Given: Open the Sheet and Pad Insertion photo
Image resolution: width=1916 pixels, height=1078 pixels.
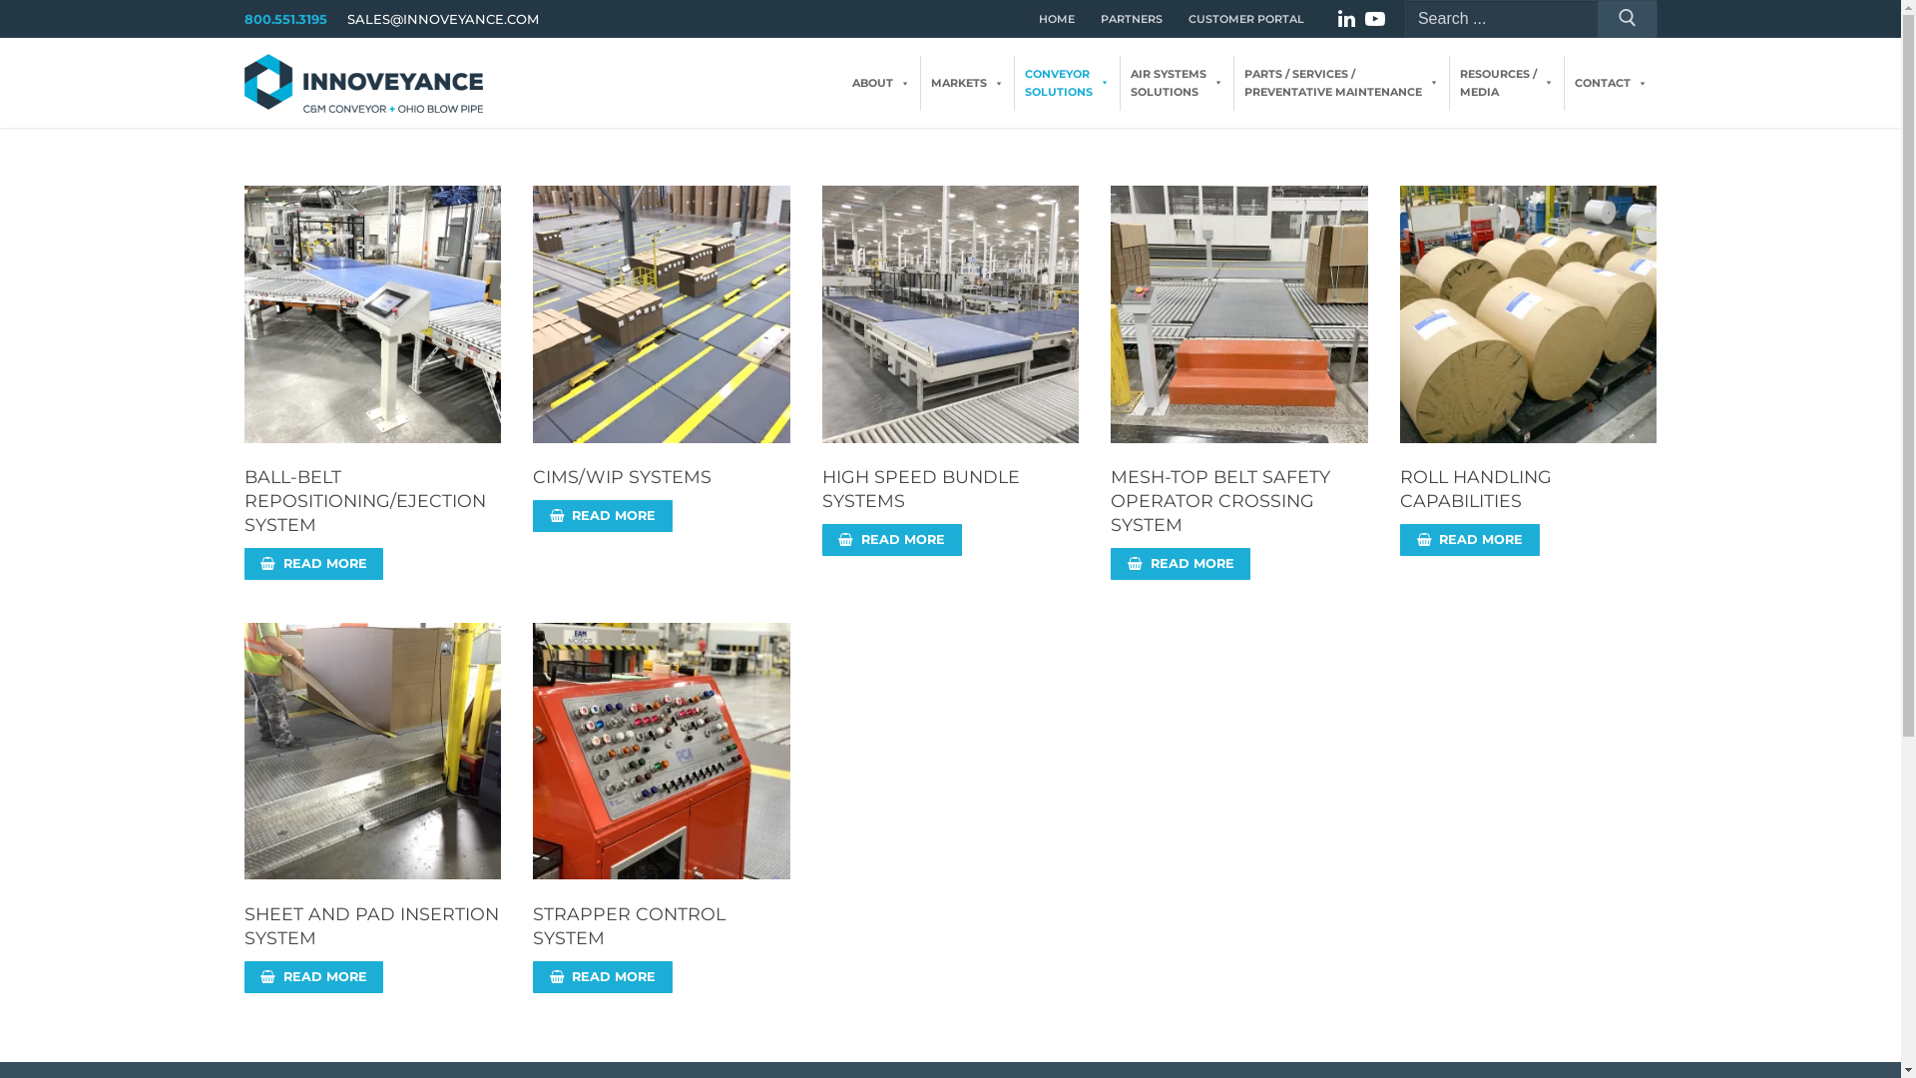Looking at the screenshot, I should (372, 752).
